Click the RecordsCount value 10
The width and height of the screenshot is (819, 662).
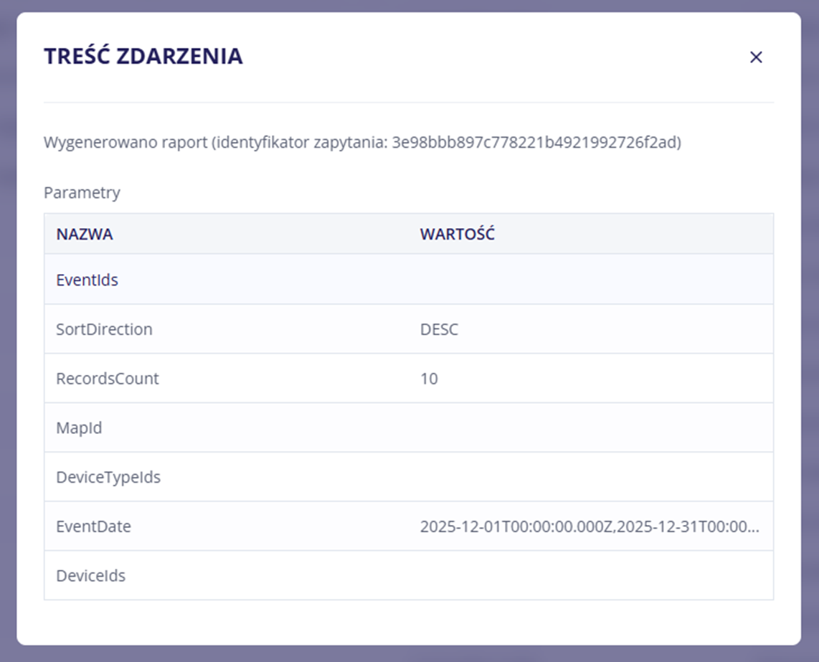[429, 378]
